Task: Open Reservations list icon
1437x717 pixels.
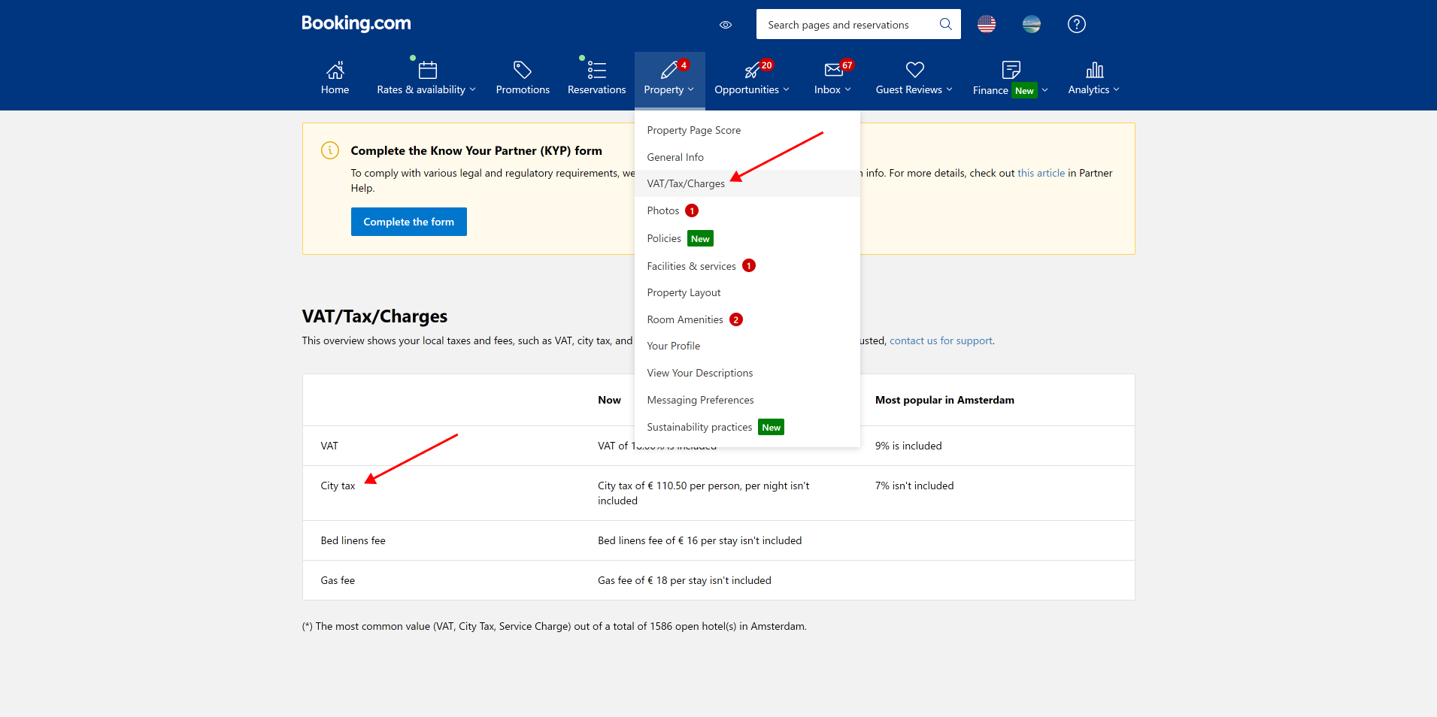Action: 596,70
